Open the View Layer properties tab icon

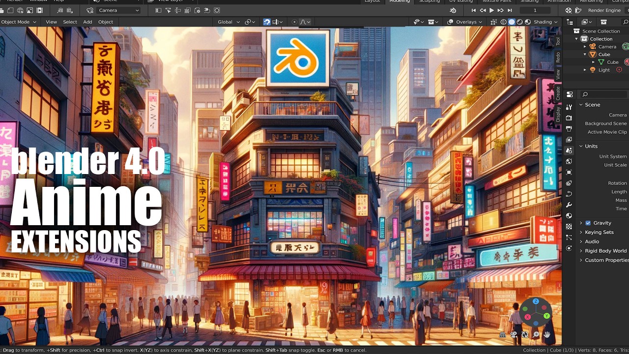(569, 140)
